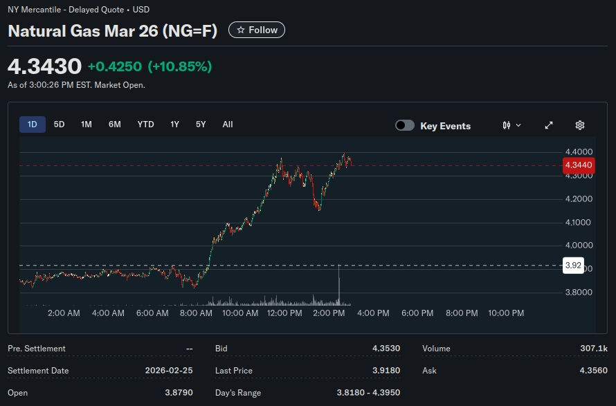Click the Day's Range value 3.8180 - 4.3950
This screenshot has height=406, width=616.
pos(368,393)
